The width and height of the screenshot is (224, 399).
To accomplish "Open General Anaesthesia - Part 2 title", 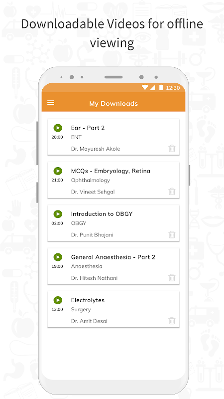I will point(113,257).
